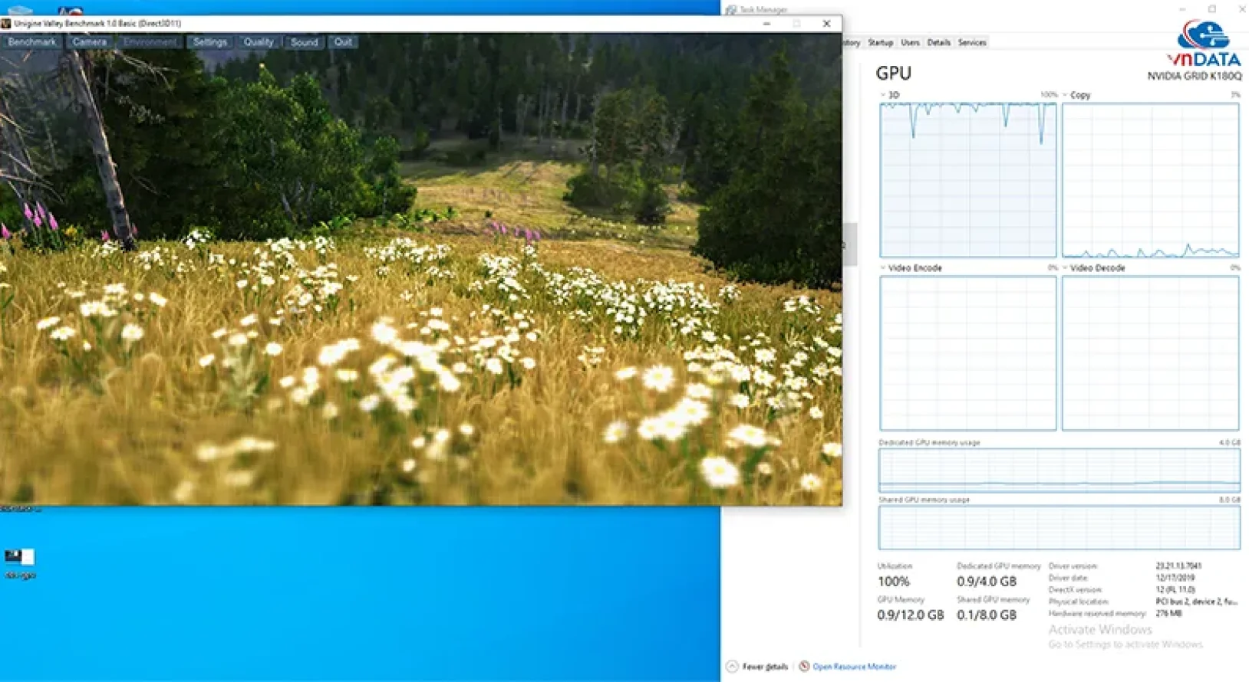
Task: Click the DirectX version label
Action: pos(1076,590)
